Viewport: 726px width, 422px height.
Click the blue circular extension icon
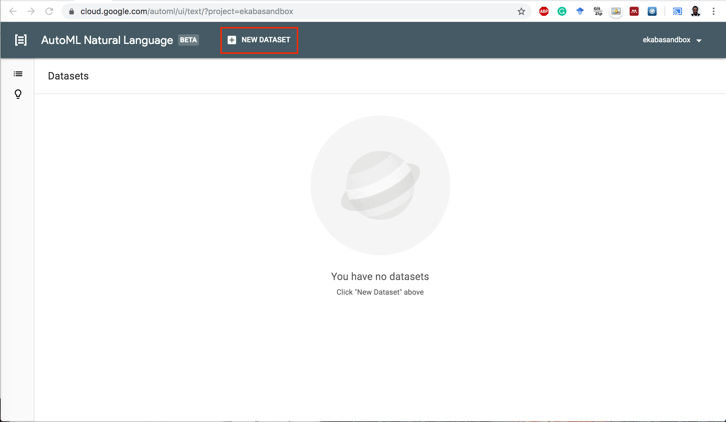click(652, 12)
